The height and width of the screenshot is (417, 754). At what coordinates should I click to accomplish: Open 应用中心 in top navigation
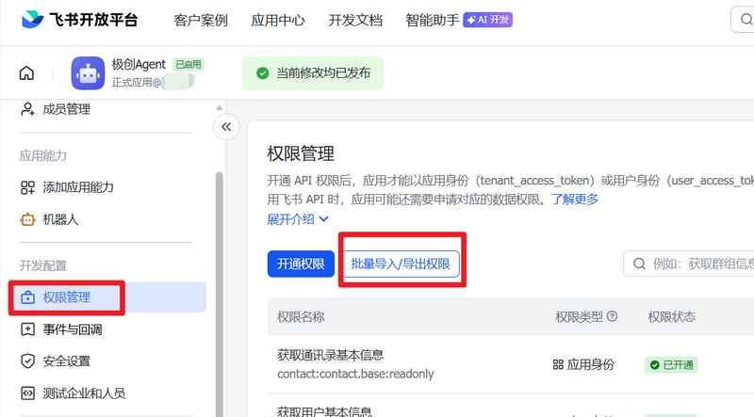pos(278,20)
